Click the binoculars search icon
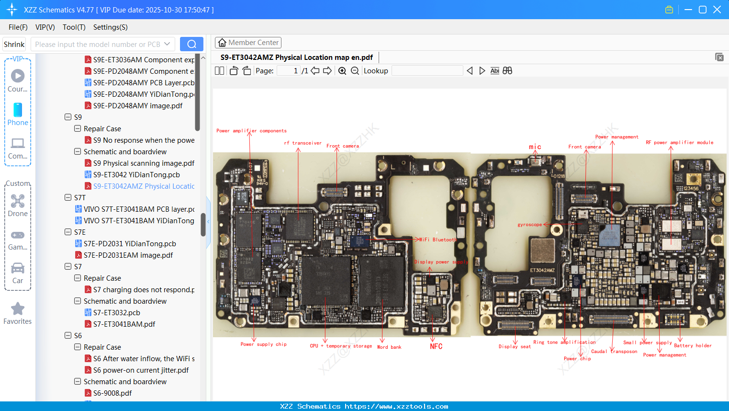 507,71
